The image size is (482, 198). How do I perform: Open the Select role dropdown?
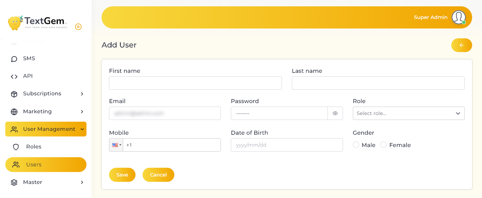tap(409, 113)
